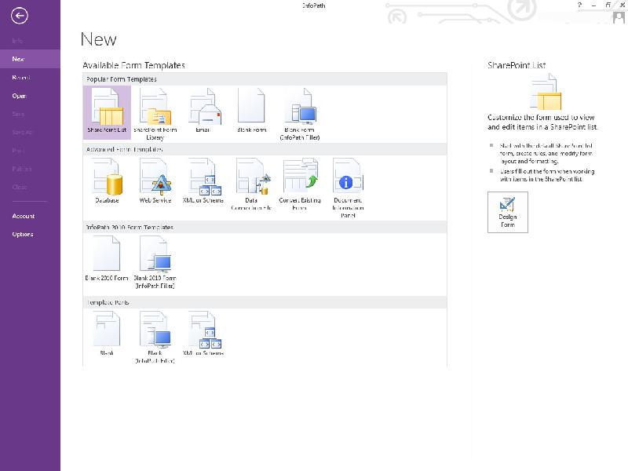
Task: Click the SharePoint List preview icon
Action: (x=546, y=92)
